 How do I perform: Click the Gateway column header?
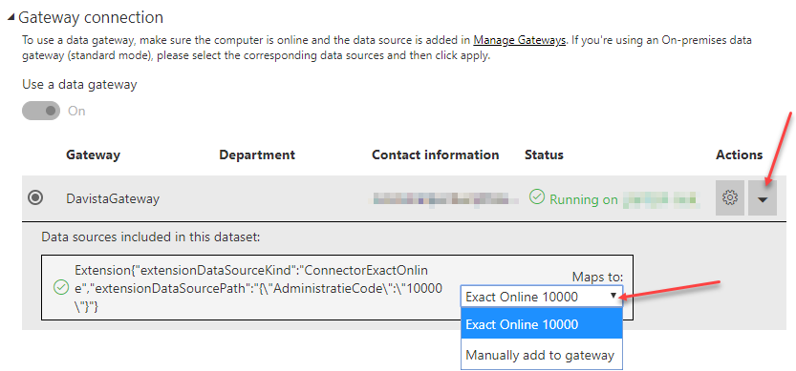pyautogui.click(x=93, y=155)
